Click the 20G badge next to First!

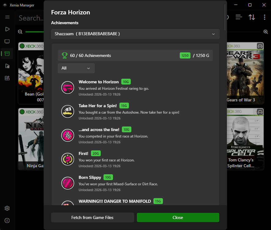pos(96,153)
